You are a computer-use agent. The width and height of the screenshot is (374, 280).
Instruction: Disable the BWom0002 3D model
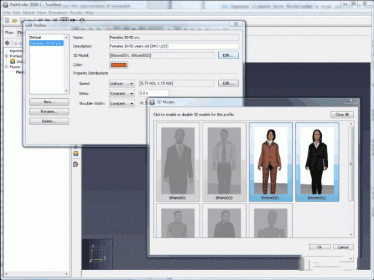coord(317,161)
